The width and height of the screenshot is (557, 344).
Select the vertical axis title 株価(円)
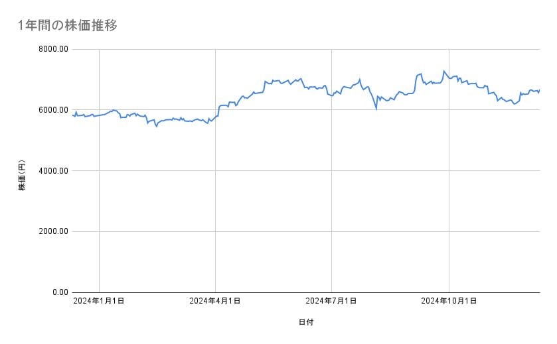tap(22, 176)
